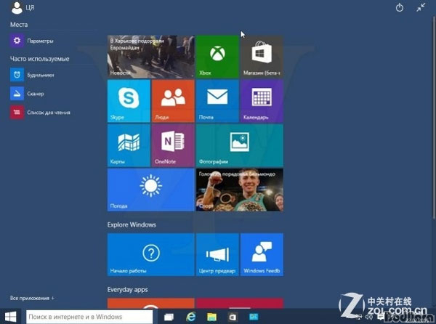Screen dimensions: 436x324
Task: Open Параметры settings gear
Action: tap(32, 41)
